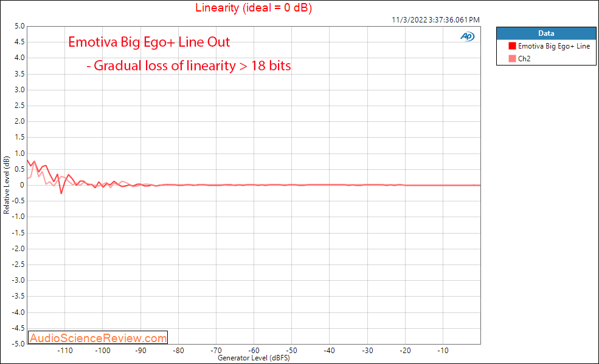Click the -2.5 tick on the Y axis
The image size is (599, 364).
pos(18,265)
